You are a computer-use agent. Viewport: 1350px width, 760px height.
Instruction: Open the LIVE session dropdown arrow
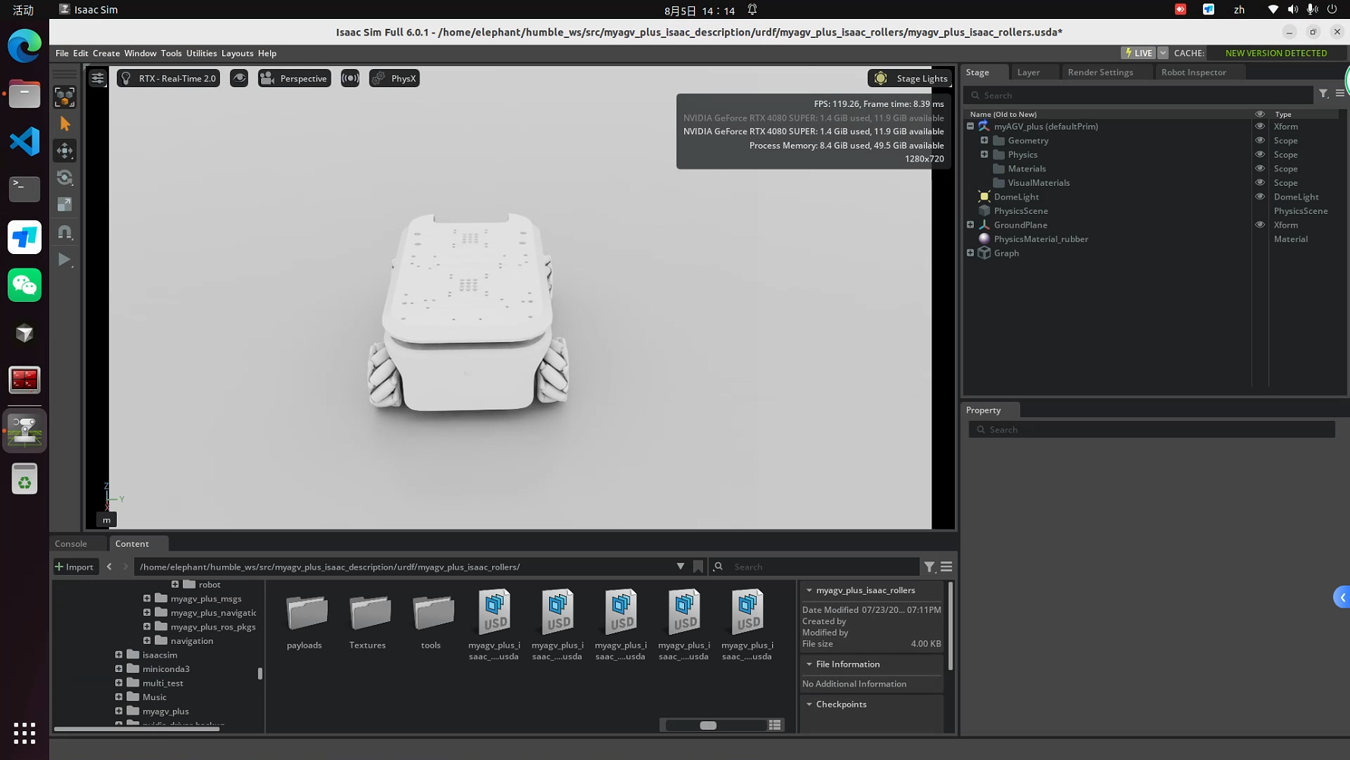[x=1163, y=53]
